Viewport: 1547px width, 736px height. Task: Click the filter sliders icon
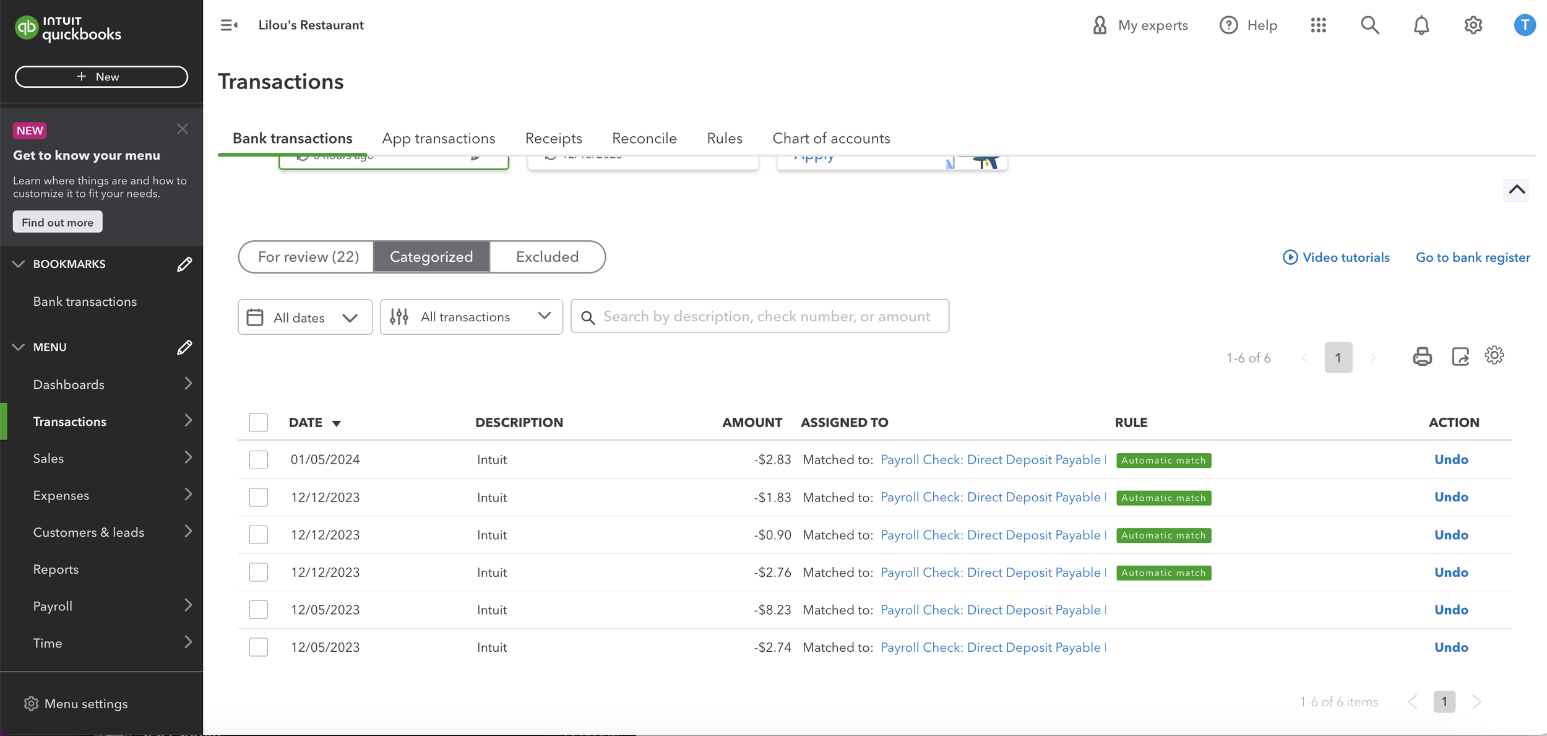pyautogui.click(x=399, y=317)
